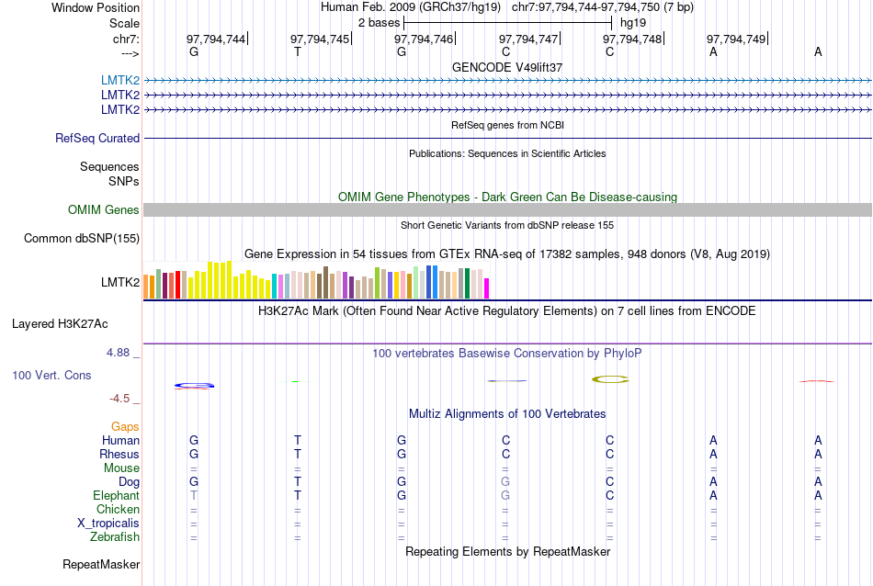Click the Window Position label

pyautogui.click(x=96, y=7)
